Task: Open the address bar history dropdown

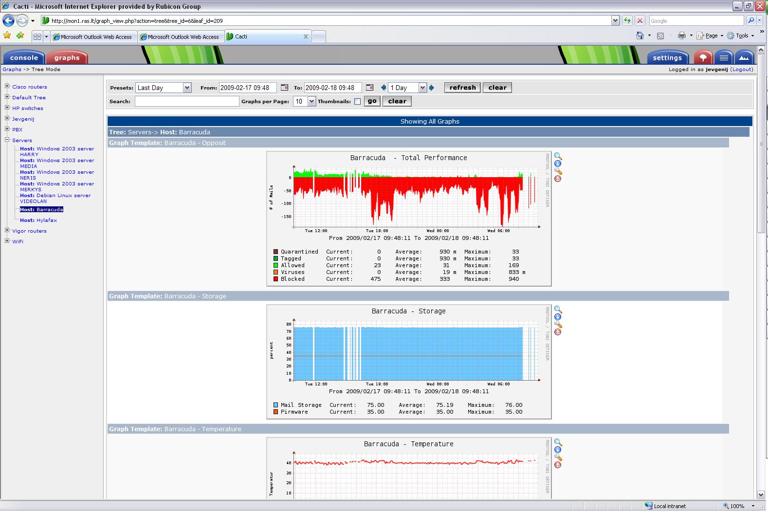Action: click(x=615, y=20)
